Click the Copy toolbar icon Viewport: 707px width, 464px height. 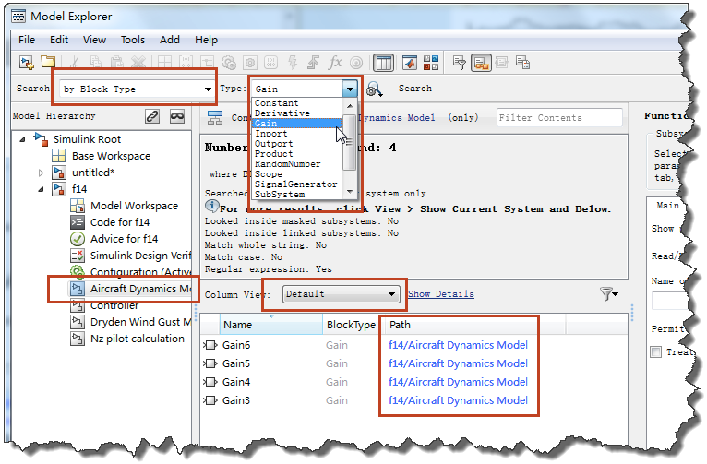[96, 63]
